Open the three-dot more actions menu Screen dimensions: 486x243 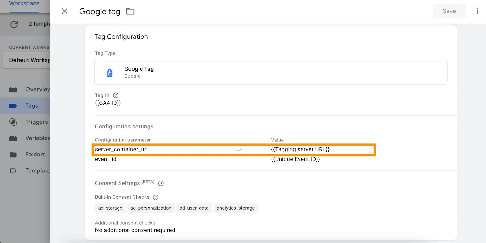477,11
